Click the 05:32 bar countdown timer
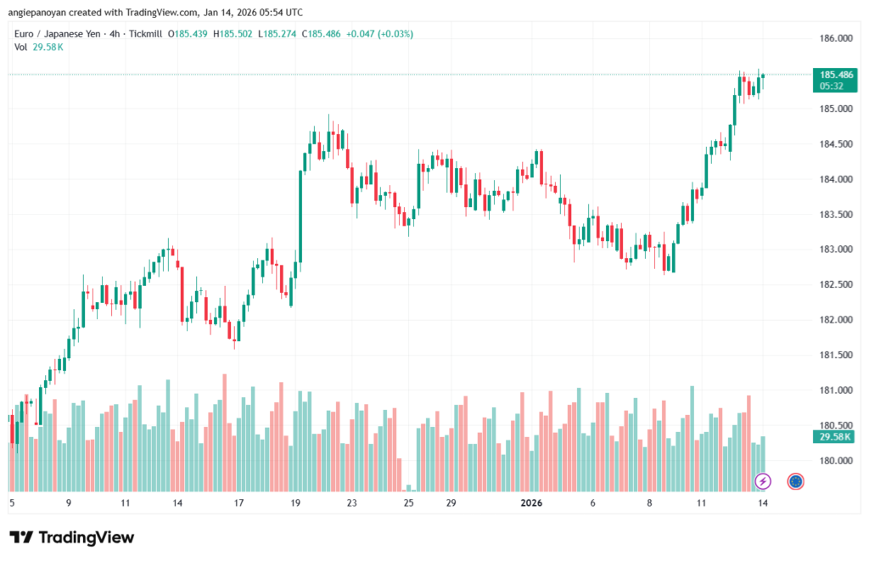Screen dimensions: 869x561 coord(833,86)
